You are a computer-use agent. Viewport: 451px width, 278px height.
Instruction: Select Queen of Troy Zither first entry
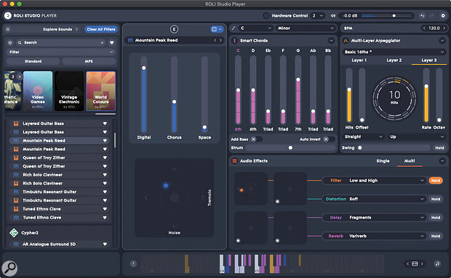click(x=60, y=158)
